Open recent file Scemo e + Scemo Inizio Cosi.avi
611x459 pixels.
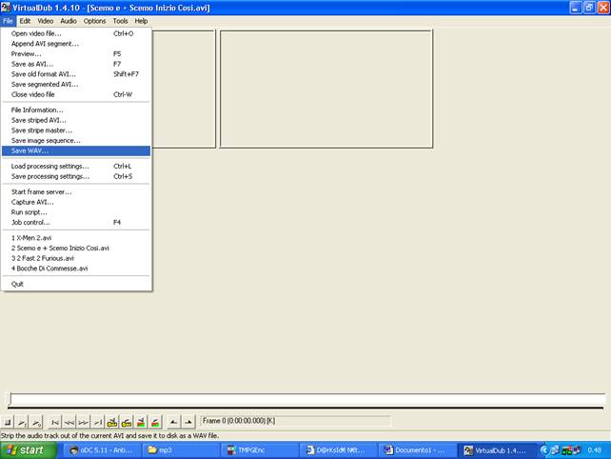coord(76,248)
